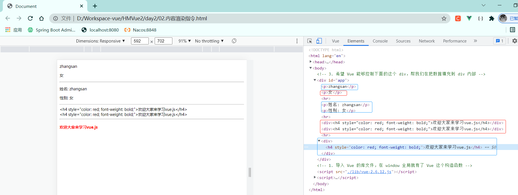Click the 性别: 女 paragraph
Image resolution: width=518 pixels, height=195 pixels.
(x=66, y=98)
